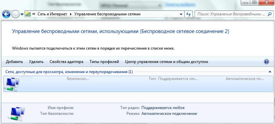Click the "Безопасно..." column text of network

coord(78,79)
